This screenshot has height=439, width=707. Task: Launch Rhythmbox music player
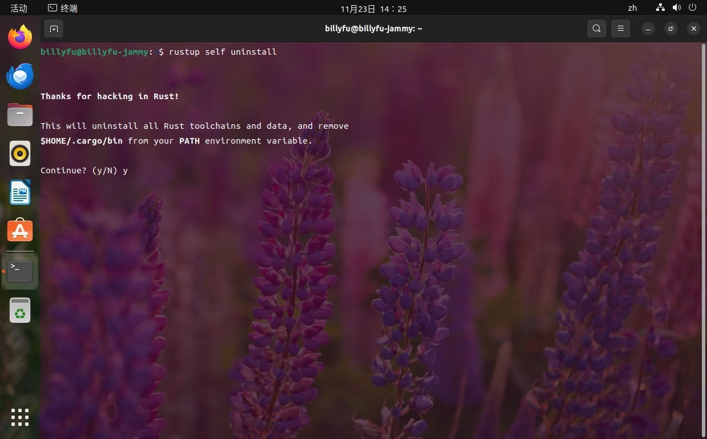[20, 153]
